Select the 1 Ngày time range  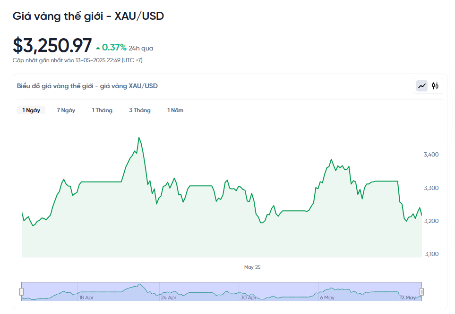[31, 110]
